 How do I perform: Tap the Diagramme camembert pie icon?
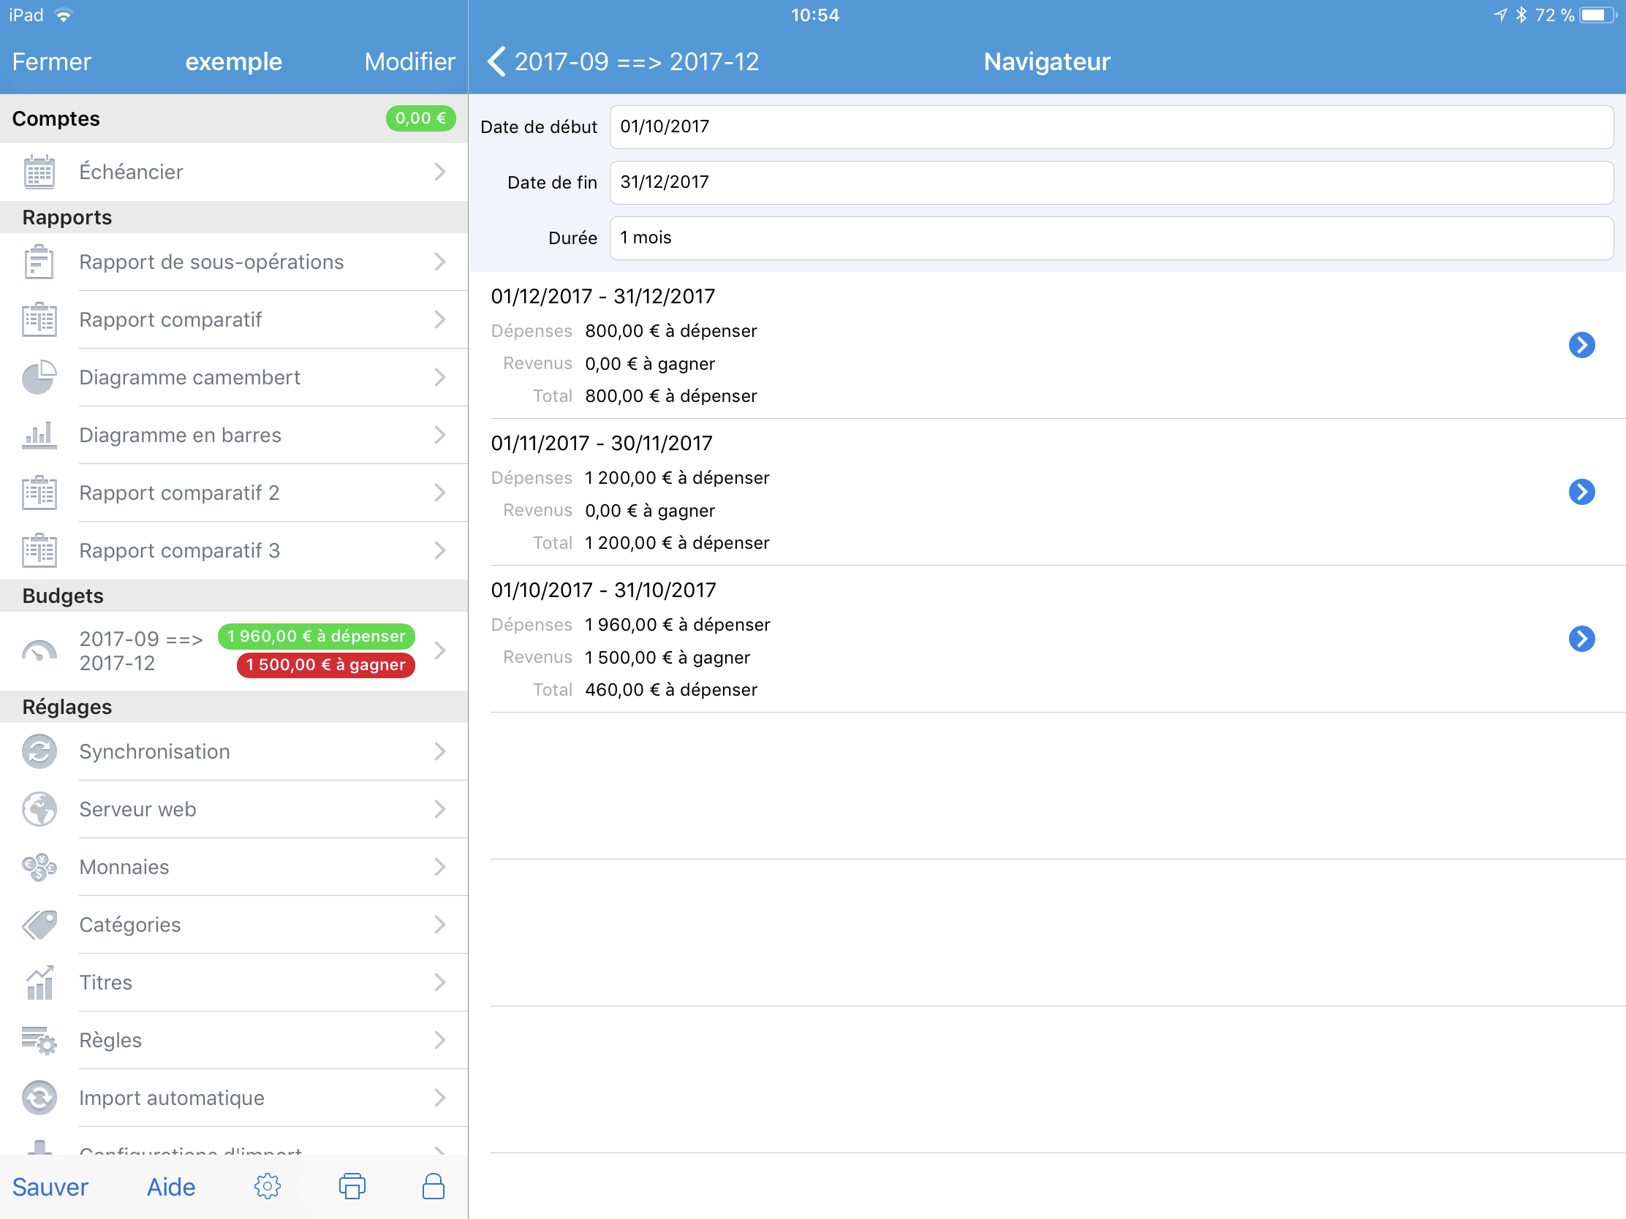pos(39,378)
